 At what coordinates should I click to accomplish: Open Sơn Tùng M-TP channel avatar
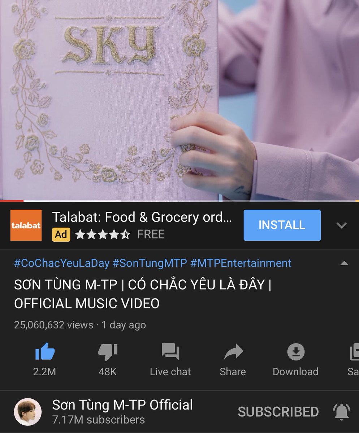[x=28, y=412]
